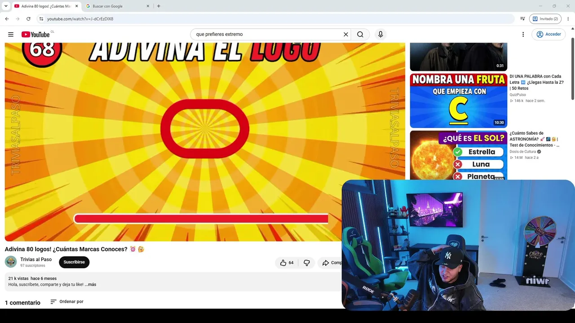Click the red video progress bar
The image size is (575, 323).
(201, 218)
